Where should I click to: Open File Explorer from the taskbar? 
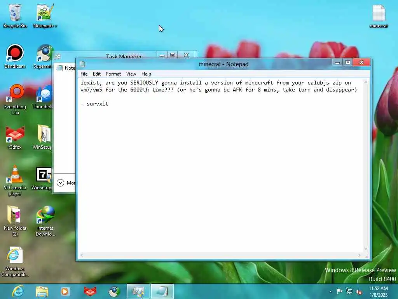[42, 291]
